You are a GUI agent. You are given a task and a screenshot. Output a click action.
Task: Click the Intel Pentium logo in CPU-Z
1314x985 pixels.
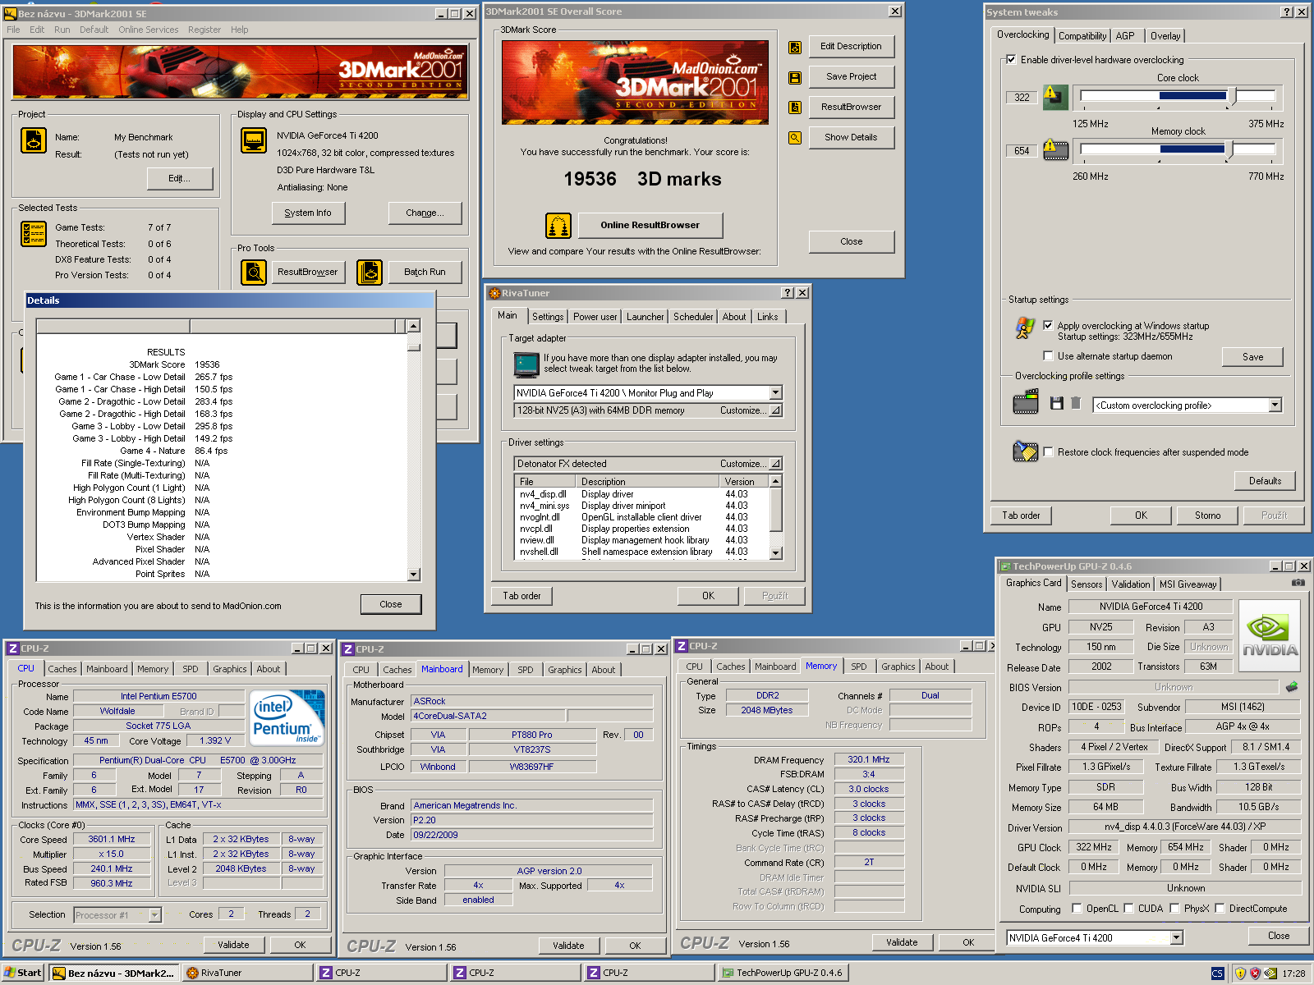click(286, 718)
